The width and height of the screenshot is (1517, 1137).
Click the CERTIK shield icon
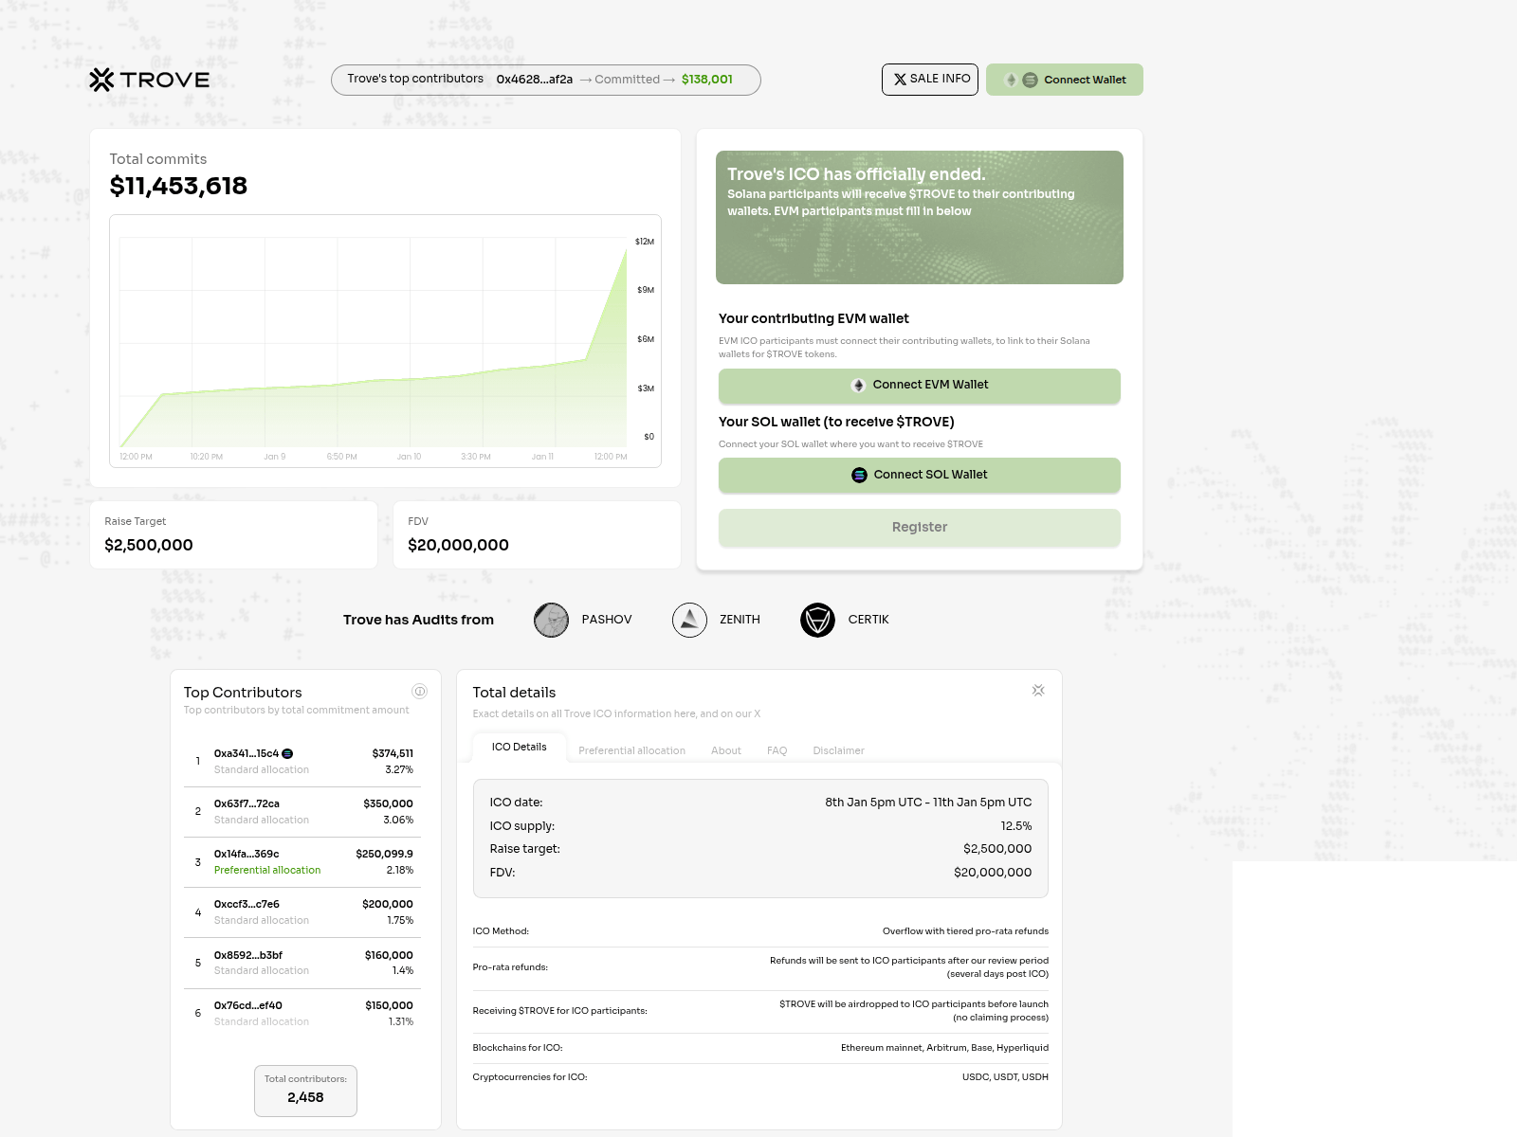[x=817, y=620]
